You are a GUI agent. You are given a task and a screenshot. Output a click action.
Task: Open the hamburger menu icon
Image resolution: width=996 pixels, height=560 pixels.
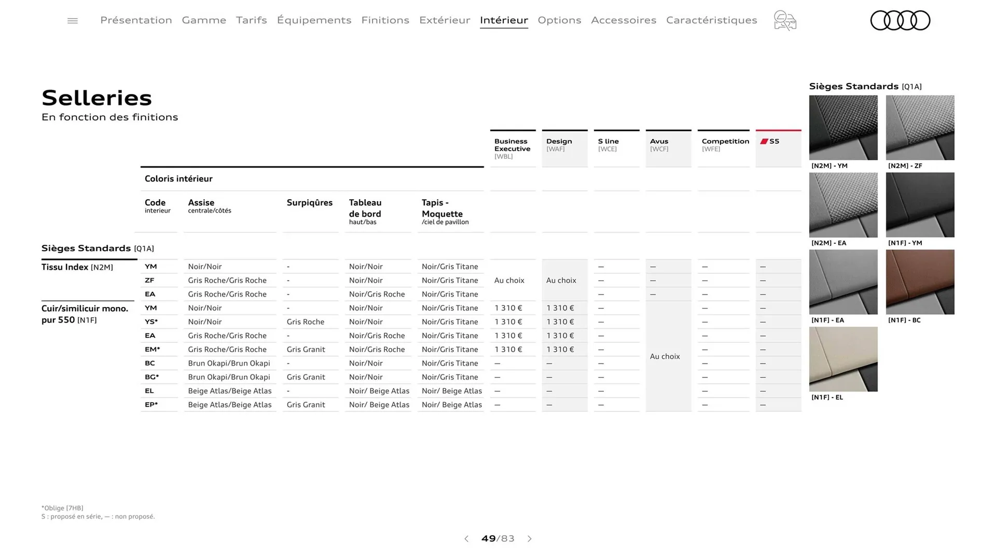click(73, 21)
